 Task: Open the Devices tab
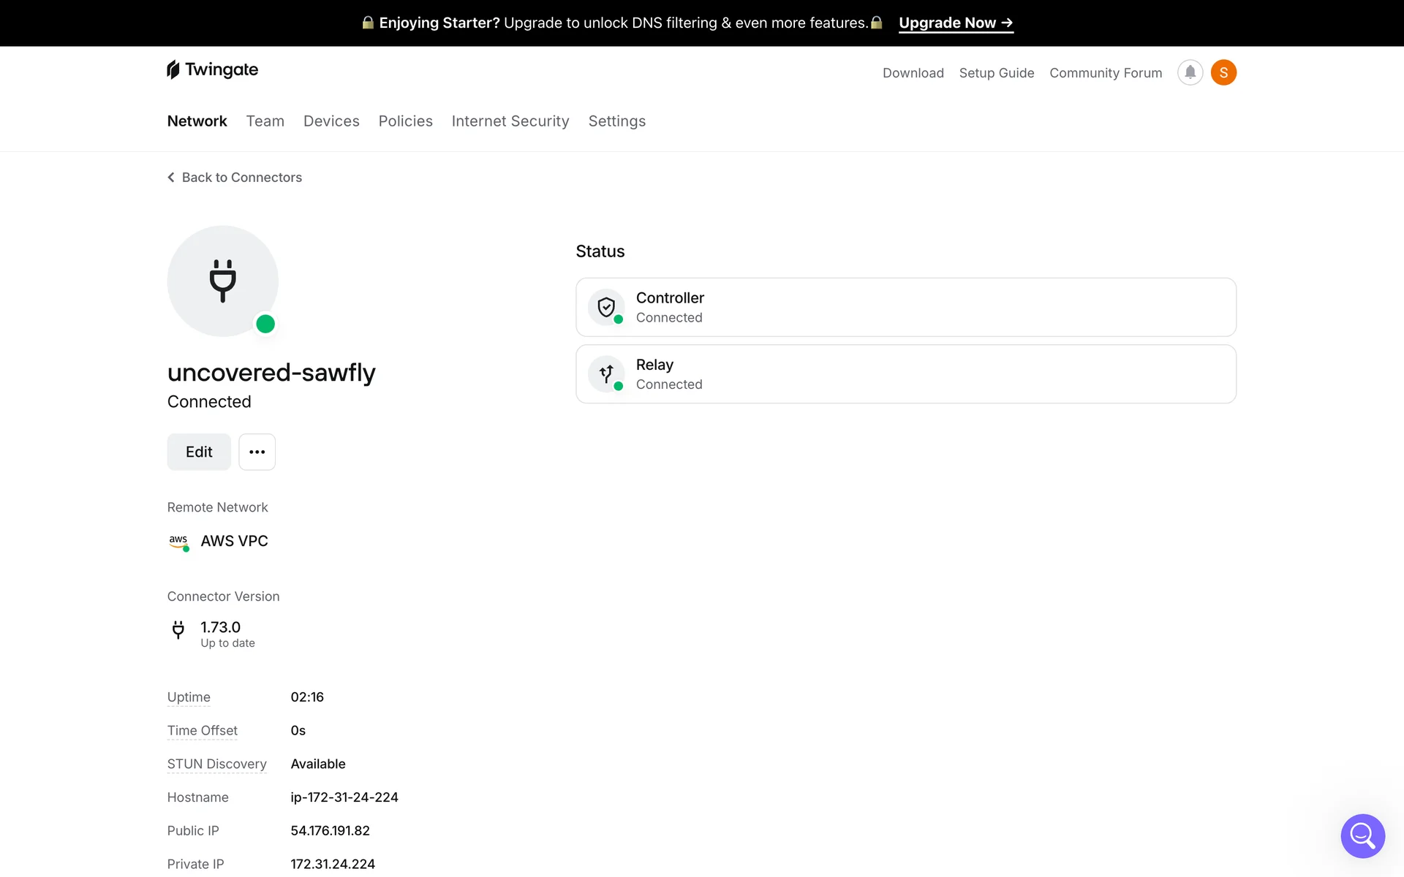331,121
